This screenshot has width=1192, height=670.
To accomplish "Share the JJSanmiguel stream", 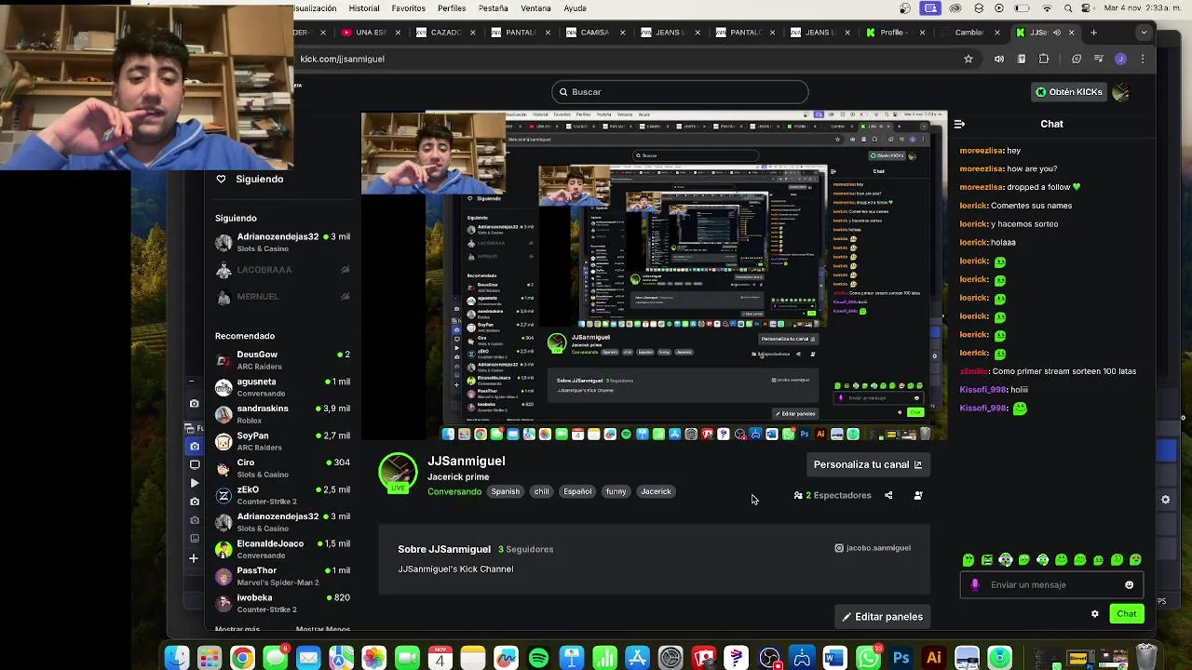I will [x=888, y=495].
